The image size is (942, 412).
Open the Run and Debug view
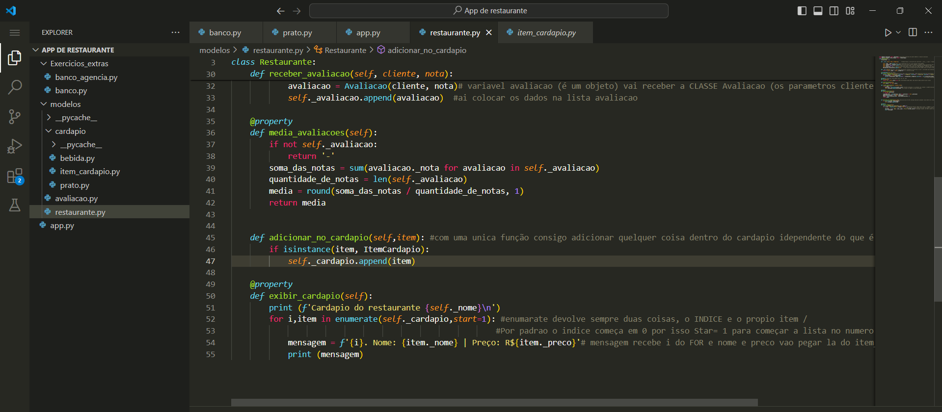click(x=15, y=146)
